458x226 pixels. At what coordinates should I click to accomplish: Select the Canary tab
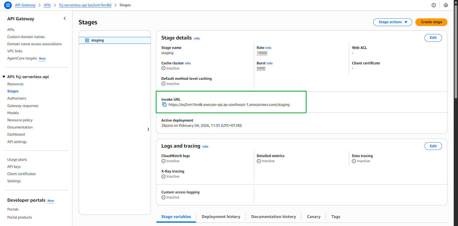click(314, 217)
